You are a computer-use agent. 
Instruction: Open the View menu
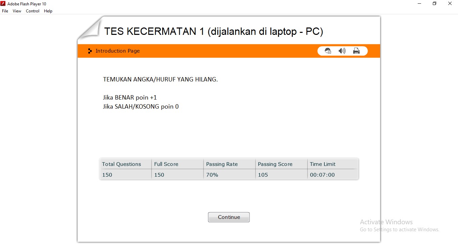click(x=16, y=11)
